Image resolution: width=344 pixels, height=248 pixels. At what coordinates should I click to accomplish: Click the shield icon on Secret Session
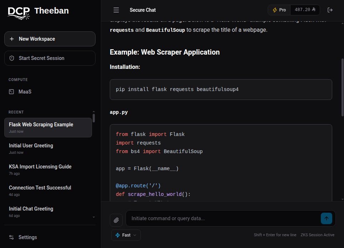coord(12,58)
